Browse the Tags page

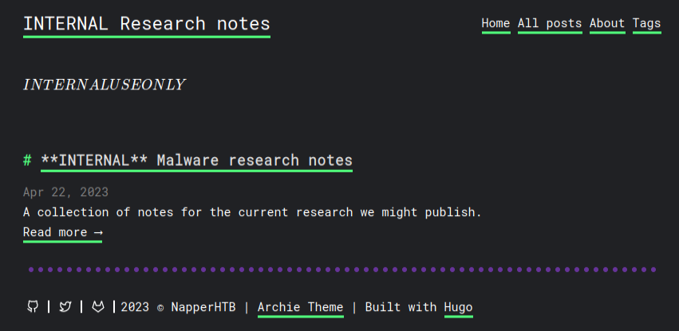[646, 23]
